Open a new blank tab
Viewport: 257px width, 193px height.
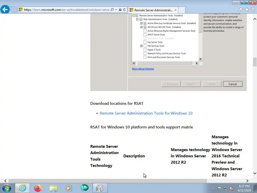pos(182,10)
